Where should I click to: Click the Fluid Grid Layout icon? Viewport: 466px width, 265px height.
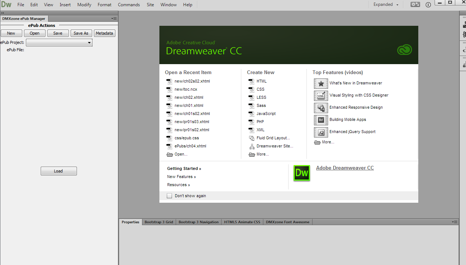click(252, 138)
